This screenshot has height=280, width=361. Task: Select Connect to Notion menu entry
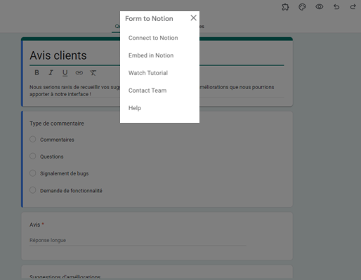pos(153,38)
